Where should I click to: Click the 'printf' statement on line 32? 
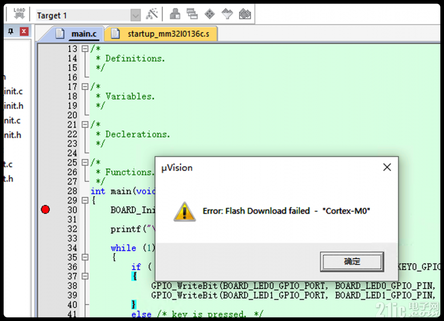[x=133, y=229]
